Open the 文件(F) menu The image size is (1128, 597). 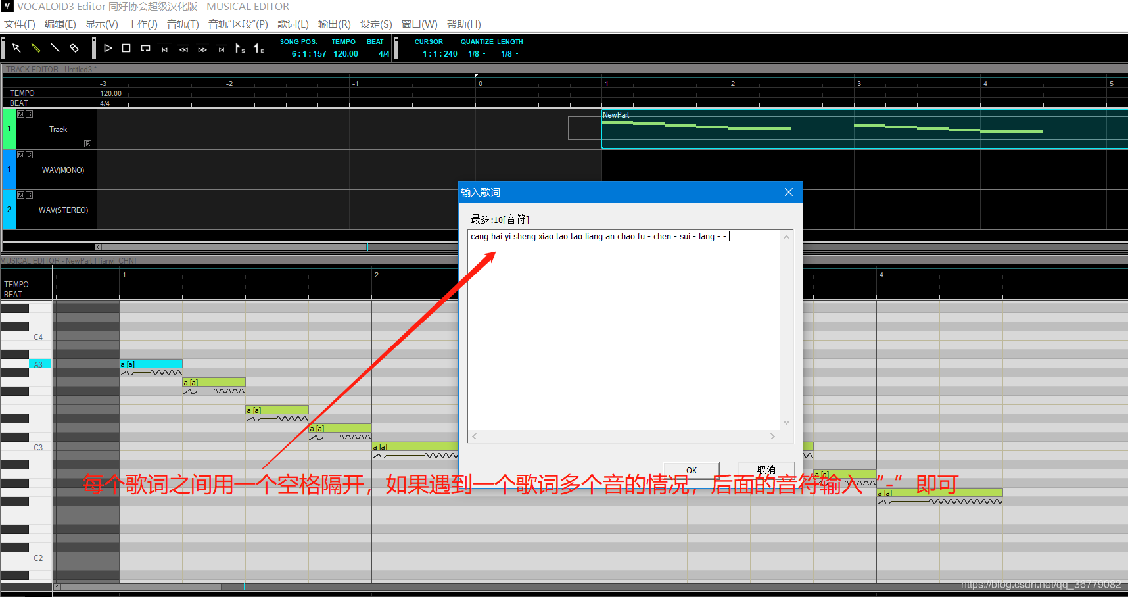point(20,24)
